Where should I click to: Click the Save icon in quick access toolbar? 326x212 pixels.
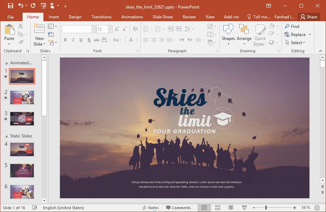pyautogui.click(x=10, y=6)
